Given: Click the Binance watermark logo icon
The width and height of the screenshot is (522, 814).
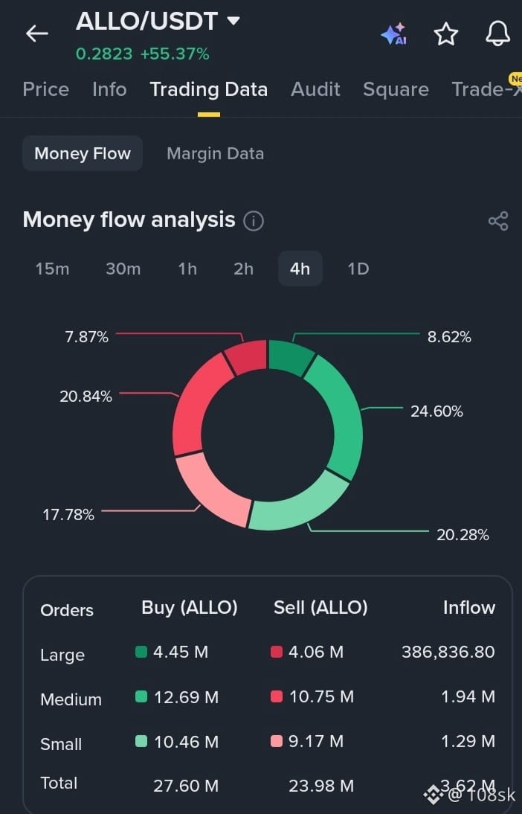Looking at the screenshot, I should [434, 794].
